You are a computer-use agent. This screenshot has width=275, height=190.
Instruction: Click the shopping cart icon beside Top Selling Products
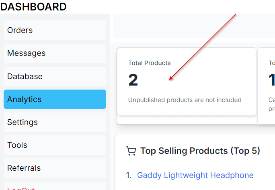click(x=131, y=151)
